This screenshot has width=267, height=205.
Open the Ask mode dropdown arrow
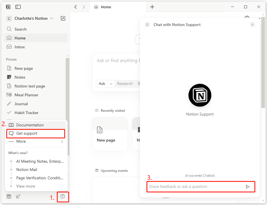111,84
